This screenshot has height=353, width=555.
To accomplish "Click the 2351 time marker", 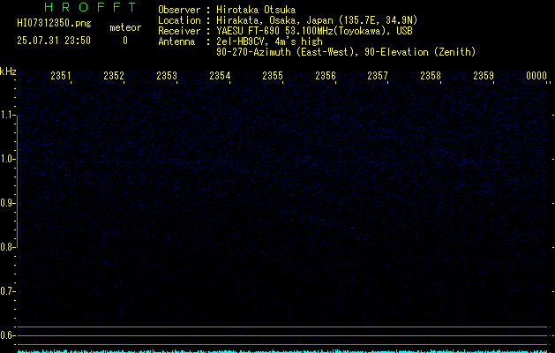I will click(61, 77).
